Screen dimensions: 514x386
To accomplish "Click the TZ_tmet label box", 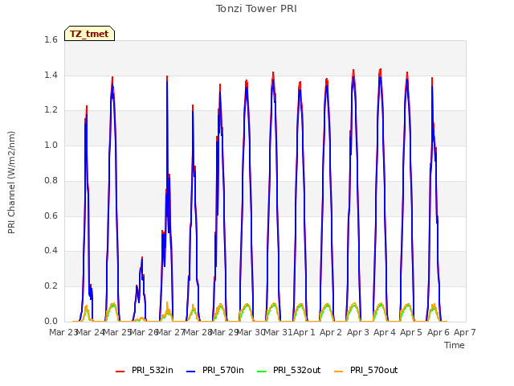I will [x=89, y=34].
